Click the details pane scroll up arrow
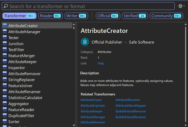This screenshot has height=127, width=188. pos(186,24)
